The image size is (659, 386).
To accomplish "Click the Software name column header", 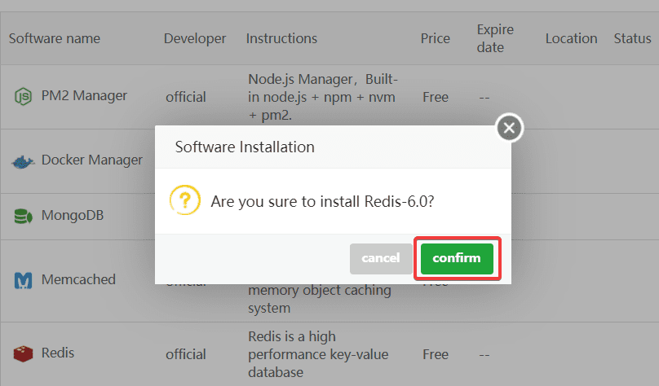I will (55, 38).
